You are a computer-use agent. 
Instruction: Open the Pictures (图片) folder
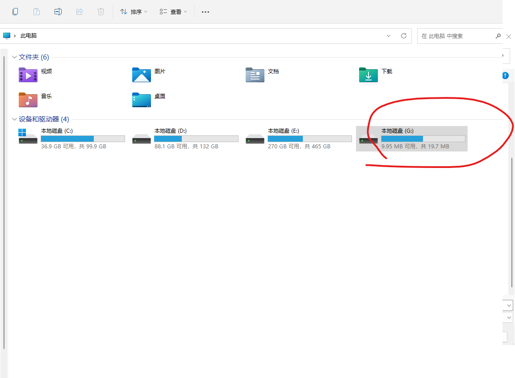(142, 75)
